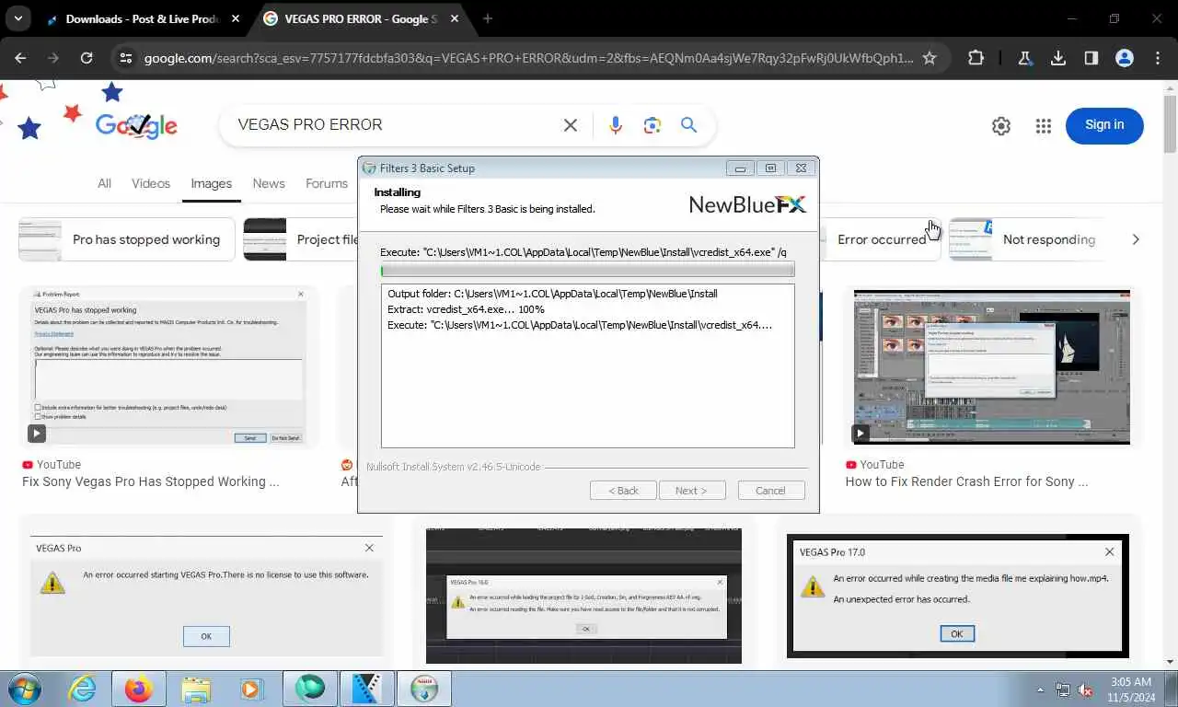This screenshot has width=1178, height=707.
Task: Open 'Fix Sony Vegas Pro Has Stopped Working' link
Action: click(150, 481)
